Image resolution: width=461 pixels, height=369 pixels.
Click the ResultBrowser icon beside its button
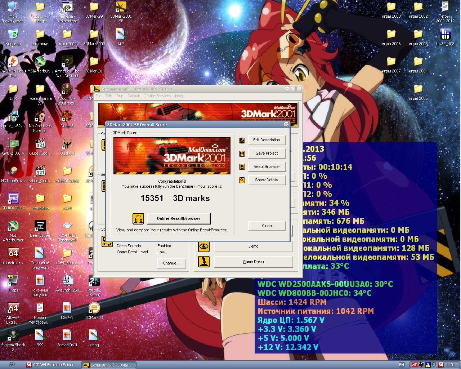coord(242,167)
